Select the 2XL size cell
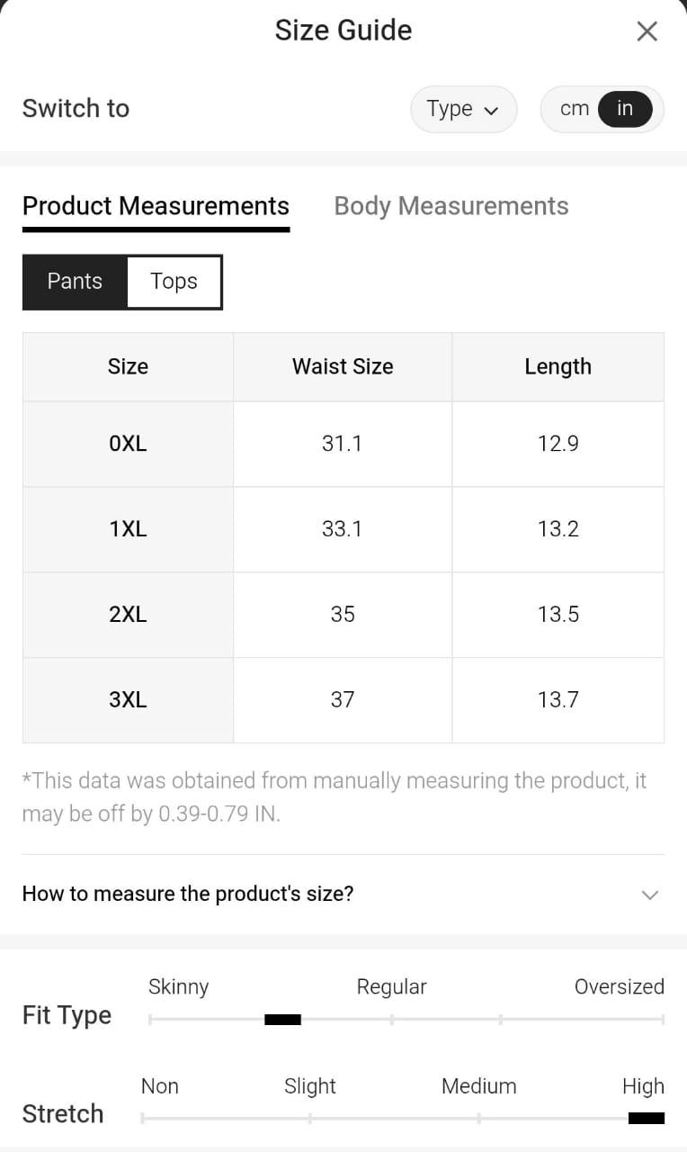 [128, 615]
